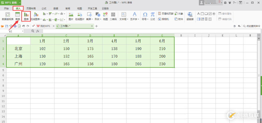Click the 图表 chart insert icon
The width and height of the screenshot is (262, 123).
click(26, 16)
